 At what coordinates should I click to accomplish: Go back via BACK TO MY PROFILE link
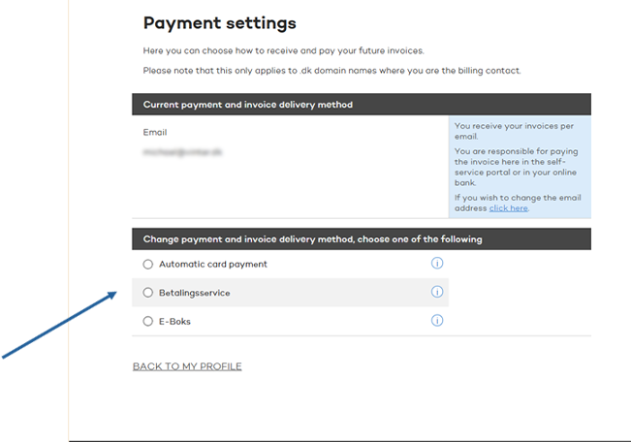(x=187, y=366)
